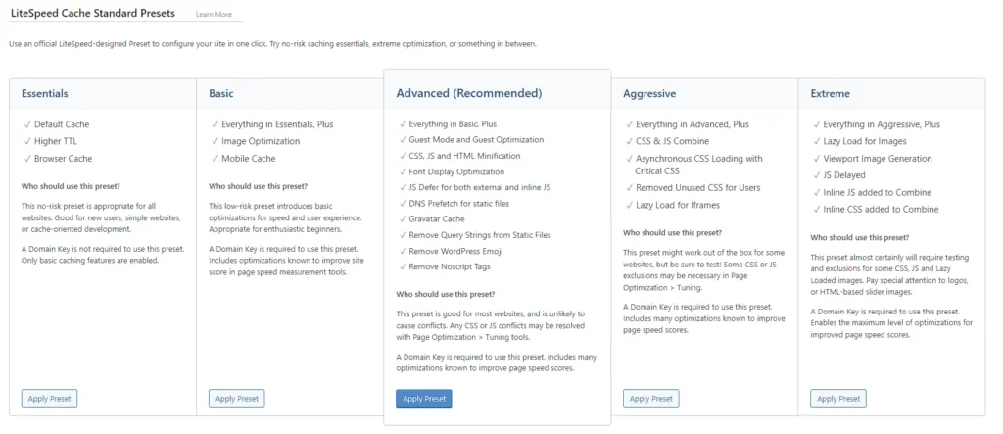The width and height of the screenshot is (1003, 434).
Task: Click the Extreme preset heading
Action: pos(831,93)
